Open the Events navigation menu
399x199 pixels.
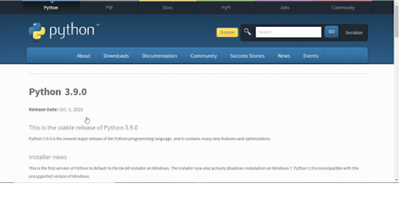(x=311, y=56)
